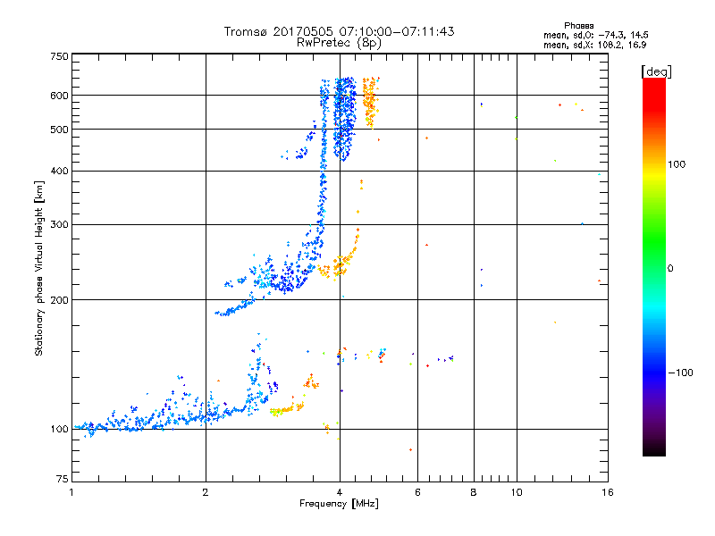The height and width of the screenshot is (536, 715).
Task: Click the x-axis tick label '10'
Action: coord(517,492)
